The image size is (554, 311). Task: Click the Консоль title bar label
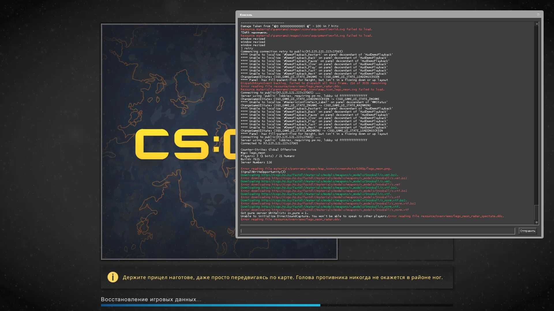pyautogui.click(x=246, y=15)
